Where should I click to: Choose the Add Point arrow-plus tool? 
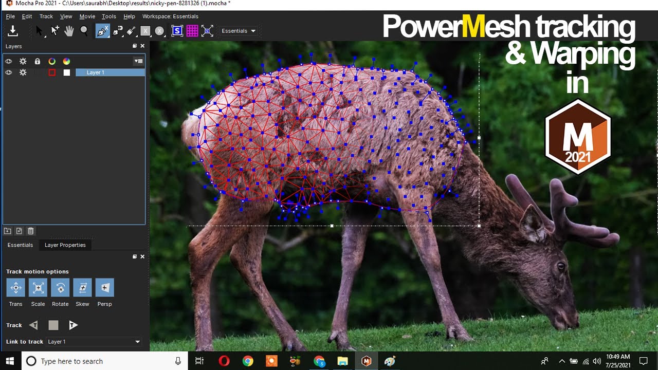click(x=54, y=31)
